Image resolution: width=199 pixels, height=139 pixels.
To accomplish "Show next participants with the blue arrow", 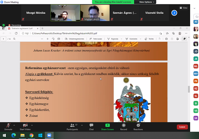I will pyautogui.click(x=174, y=13).
